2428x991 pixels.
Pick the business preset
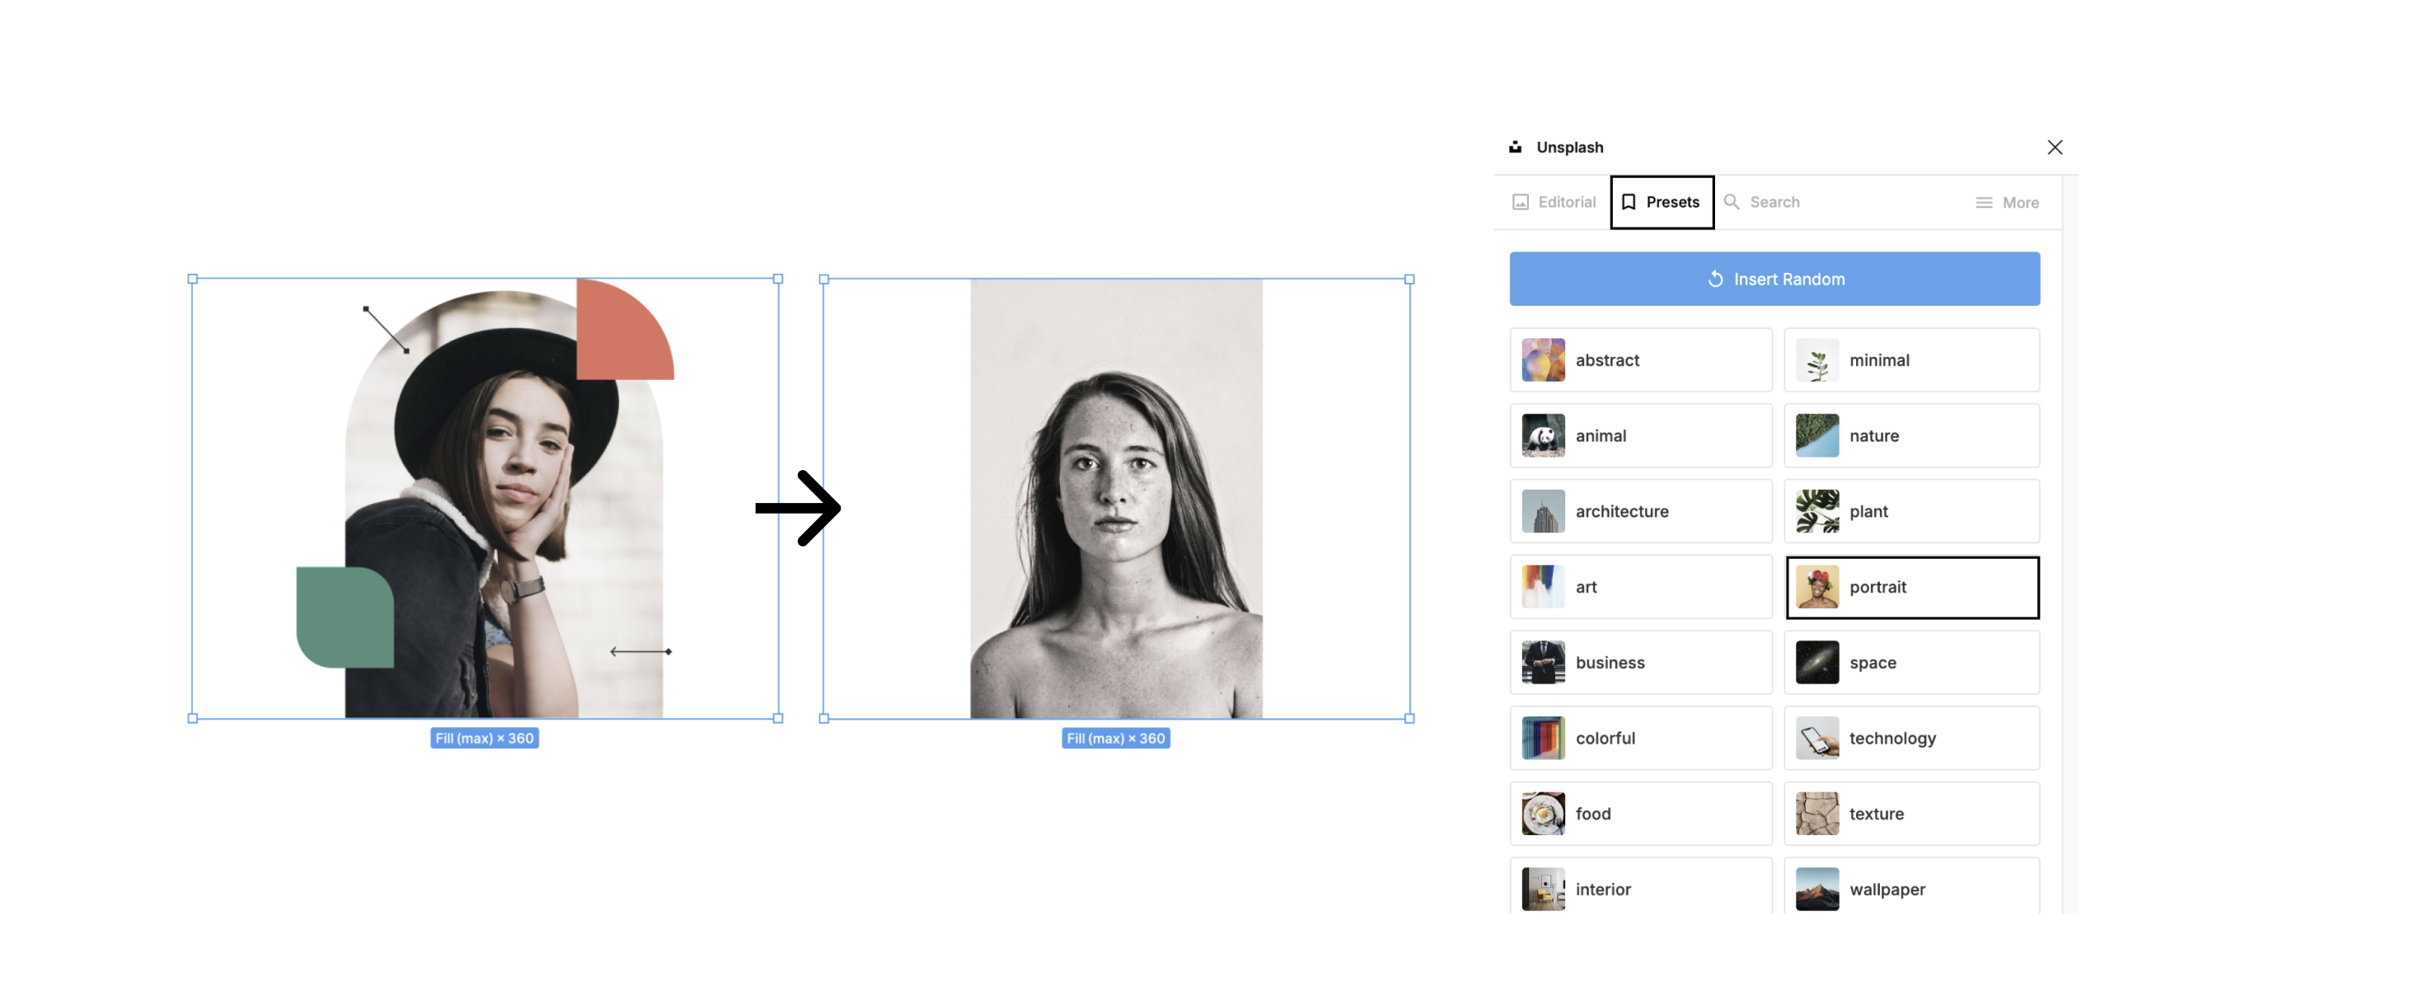1641,663
